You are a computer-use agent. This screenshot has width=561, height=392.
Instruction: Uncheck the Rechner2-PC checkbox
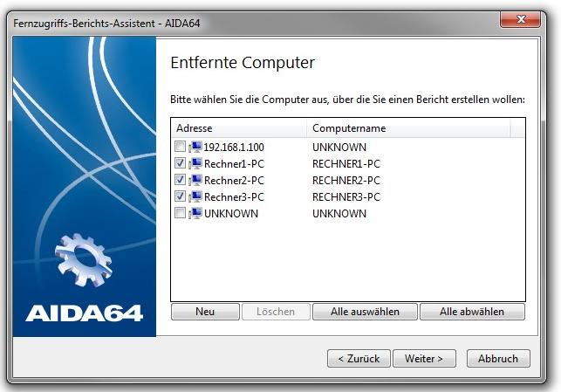180,179
